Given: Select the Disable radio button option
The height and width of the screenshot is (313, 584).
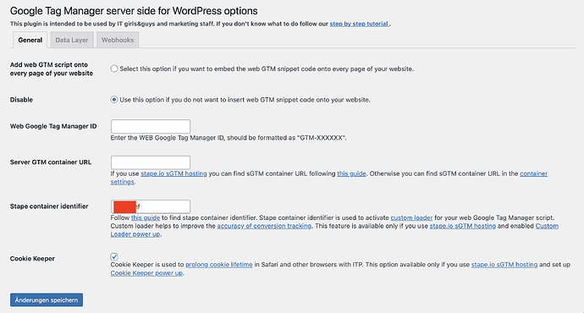Looking at the screenshot, I should coord(114,100).
